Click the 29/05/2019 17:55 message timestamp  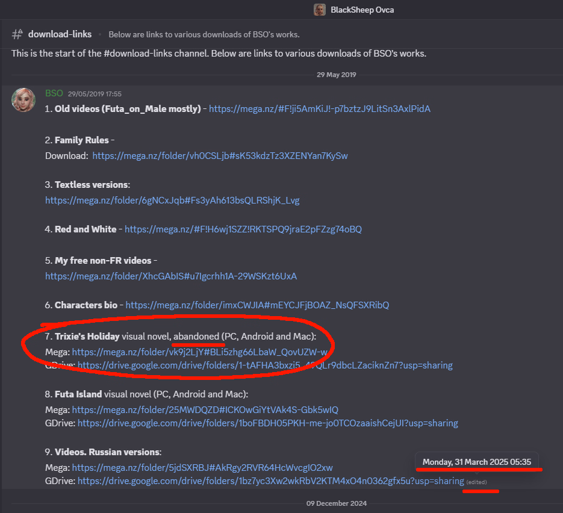pos(95,94)
